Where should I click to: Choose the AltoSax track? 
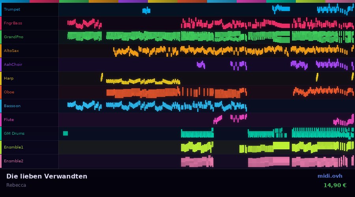[11, 51]
